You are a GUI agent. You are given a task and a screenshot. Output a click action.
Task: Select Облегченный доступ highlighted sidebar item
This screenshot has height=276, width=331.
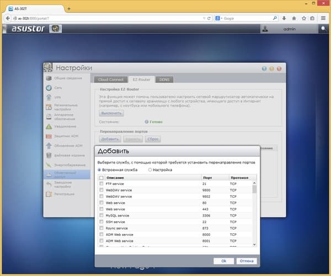pyautogui.click(x=67, y=174)
